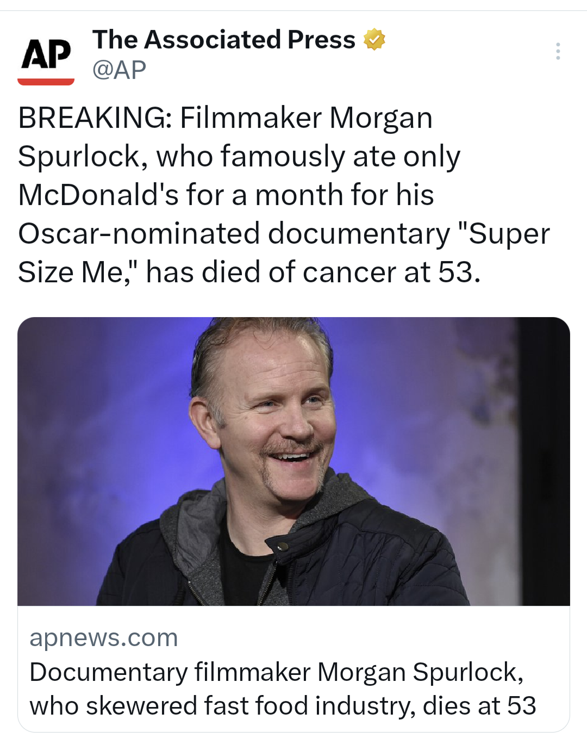Screen dimensions: 587x744
Task: Follow the apnews.com domain link
Action: (104, 638)
